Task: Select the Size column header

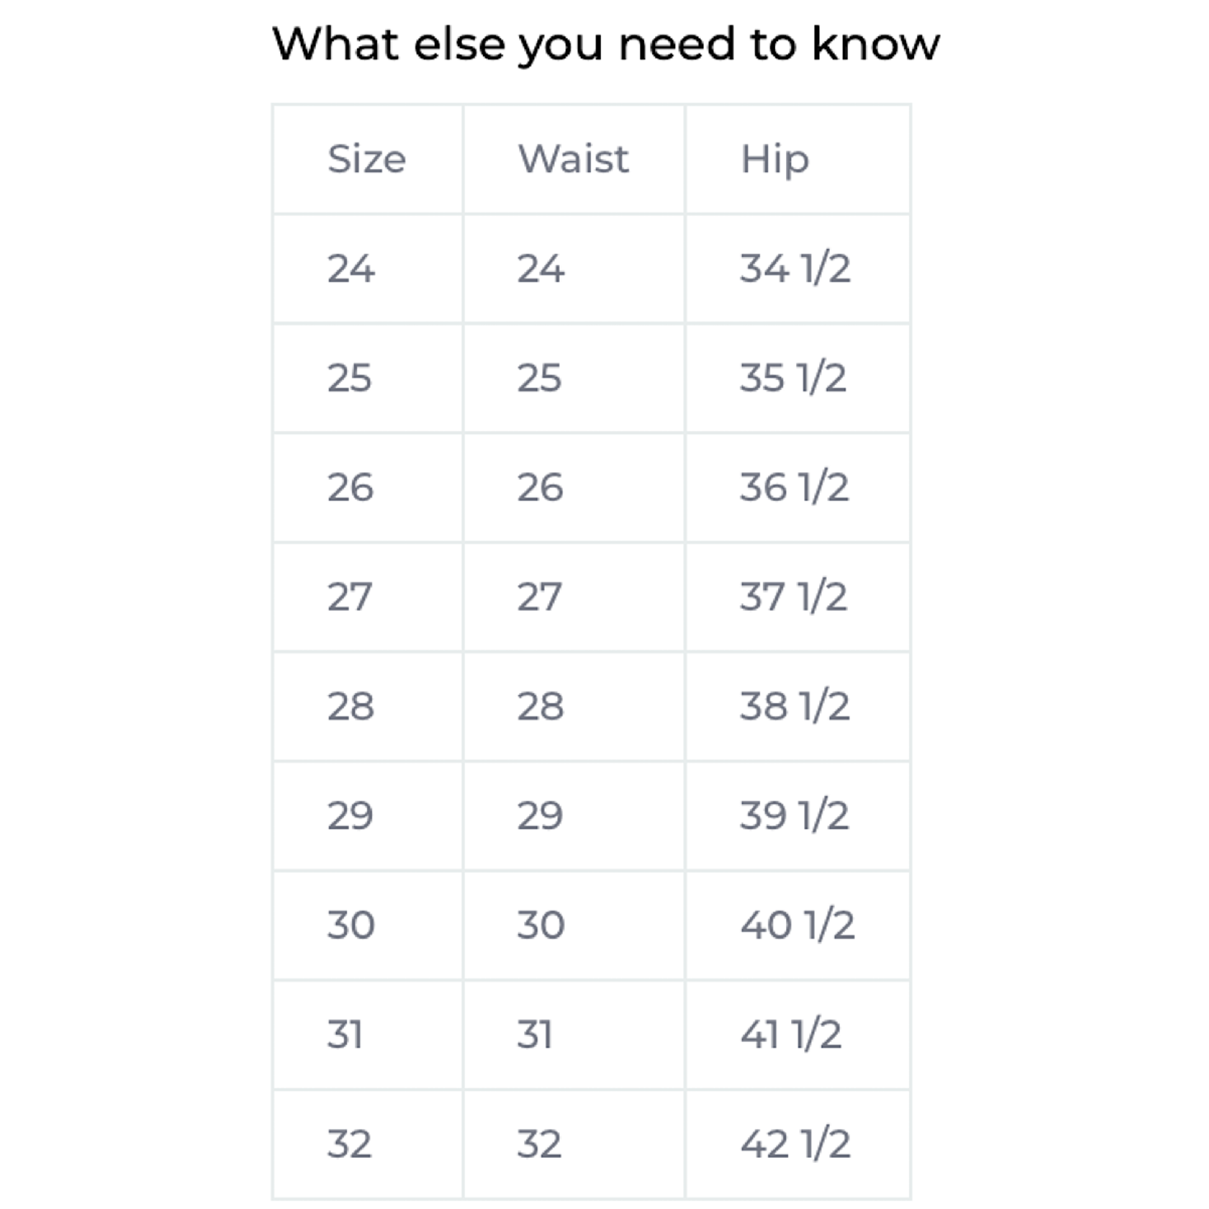Action: (x=366, y=159)
